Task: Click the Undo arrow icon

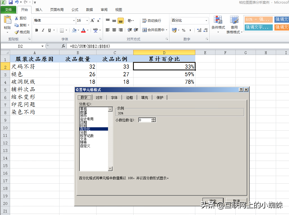Action: [17, 2]
